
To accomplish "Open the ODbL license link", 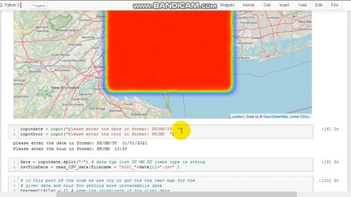I will click(x=304, y=117).
